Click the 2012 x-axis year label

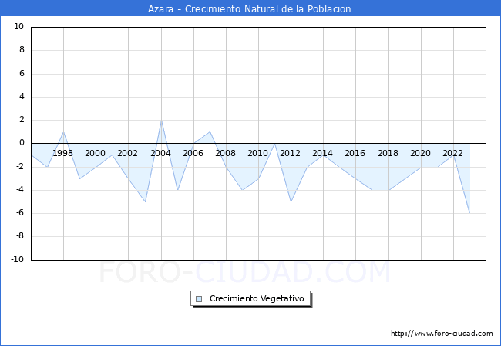[290, 153]
